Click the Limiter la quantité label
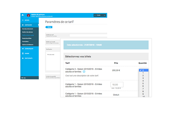Screen dimensions: 172x115 [x=51, y=76]
